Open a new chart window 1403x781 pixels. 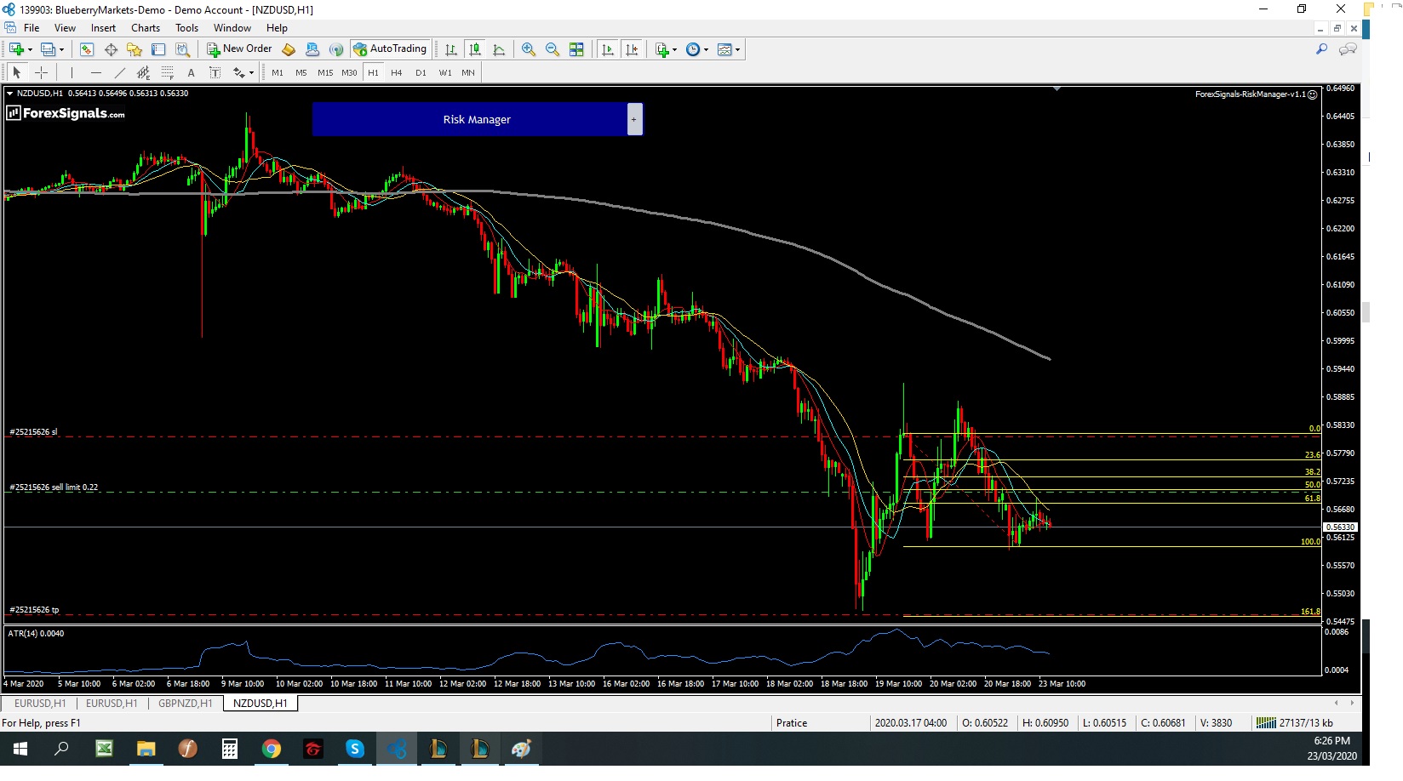[x=16, y=49]
